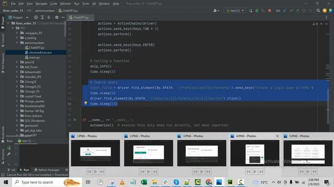
Task: Open the Git tool window button
Action: coord(11,170)
